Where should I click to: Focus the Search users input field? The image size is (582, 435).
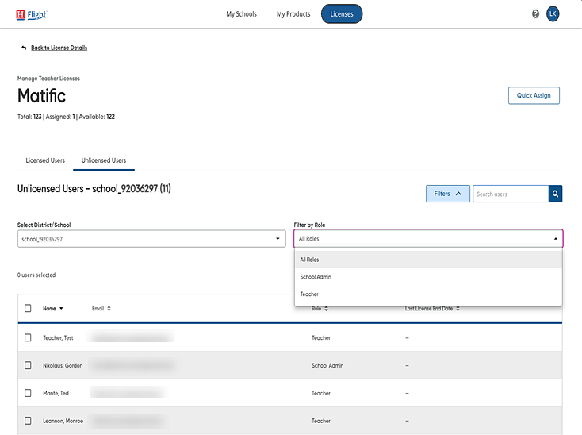tap(511, 194)
